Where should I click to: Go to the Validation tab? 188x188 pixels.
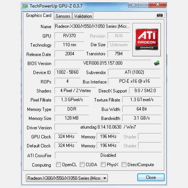[83, 16]
